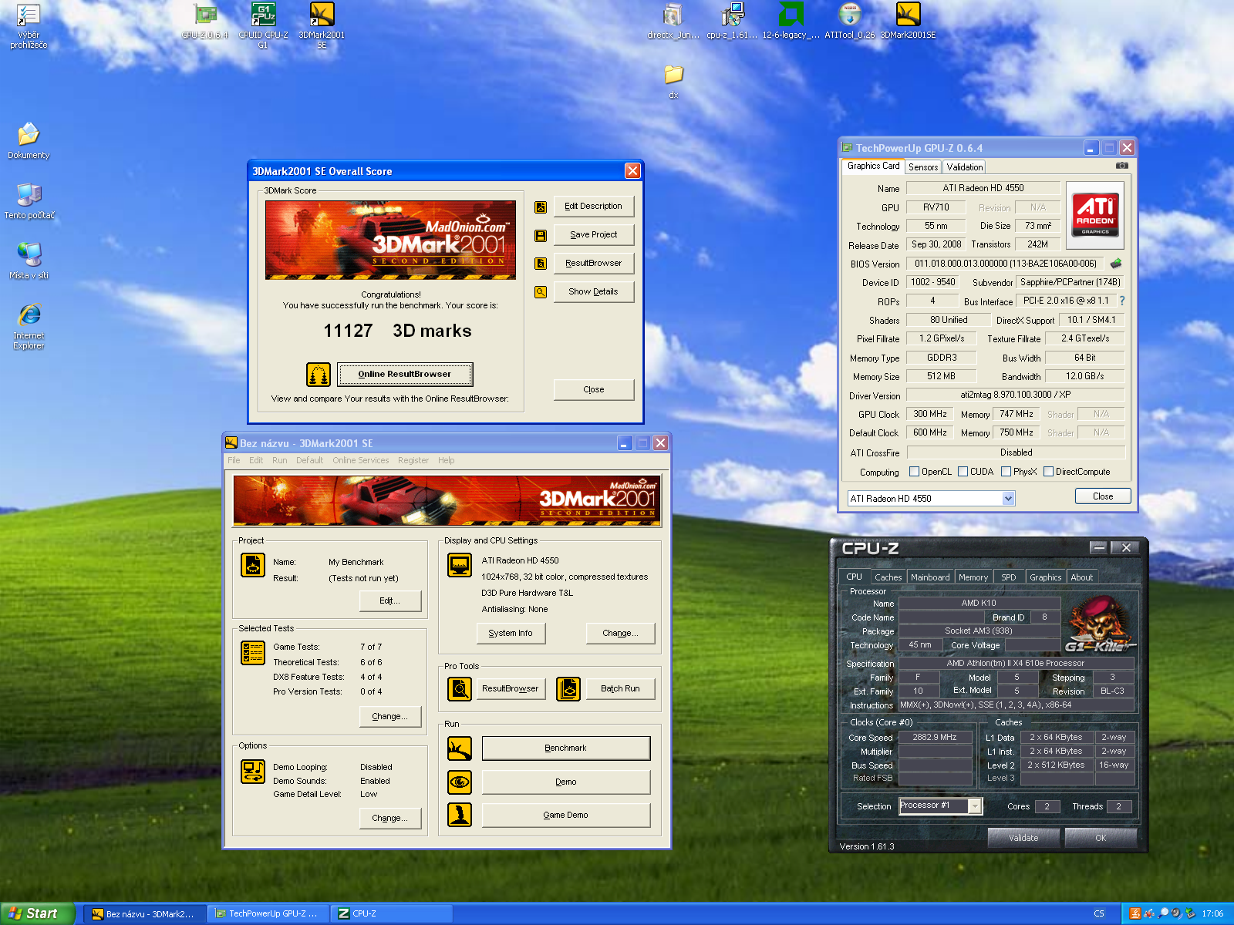Open the Výběr prohlížeče desktop icon
The height and width of the screenshot is (925, 1234).
click(29, 26)
